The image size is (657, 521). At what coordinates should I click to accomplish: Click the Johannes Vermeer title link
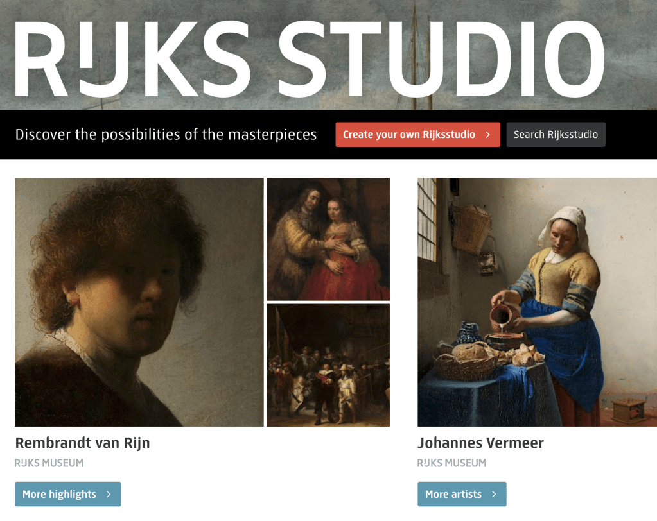(480, 443)
